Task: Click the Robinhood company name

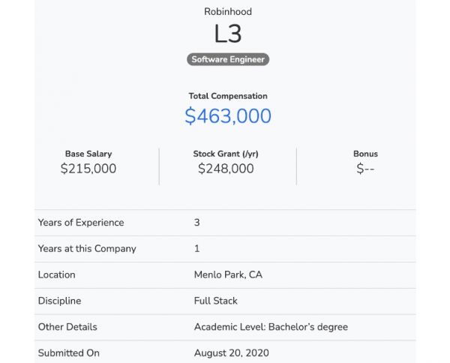Action: [x=228, y=11]
